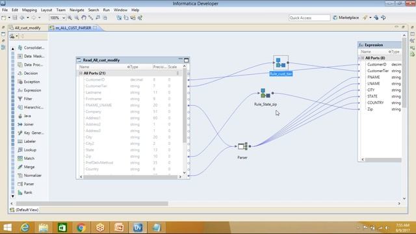Open the Mapping menu
The width and height of the screenshot is (416, 234).
pos(29,10)
